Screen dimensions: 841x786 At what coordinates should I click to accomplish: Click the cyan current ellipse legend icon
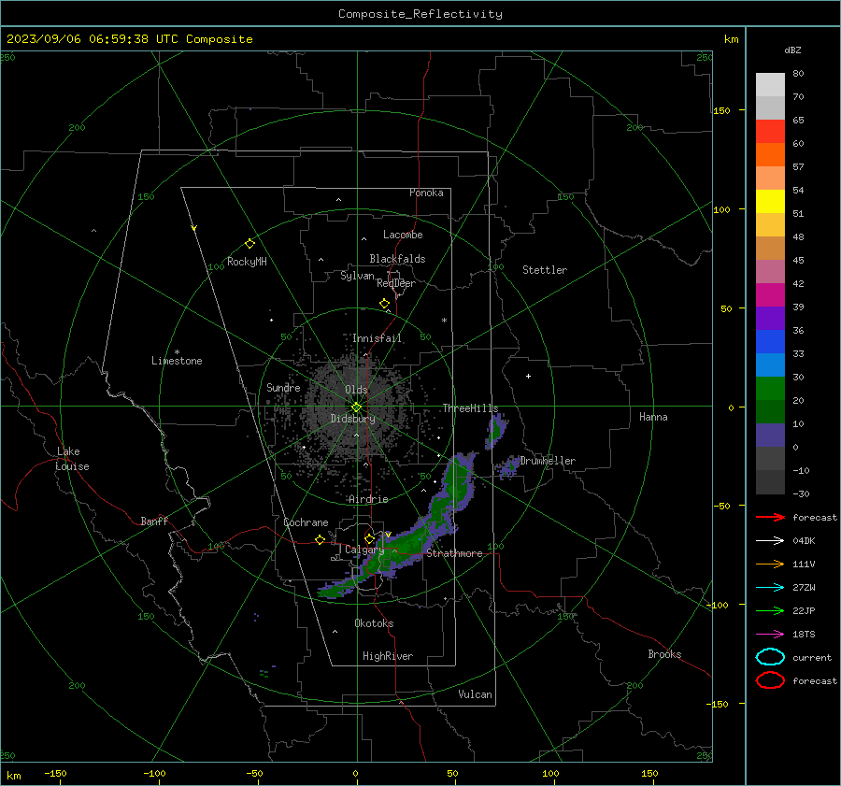coord(770,657)
